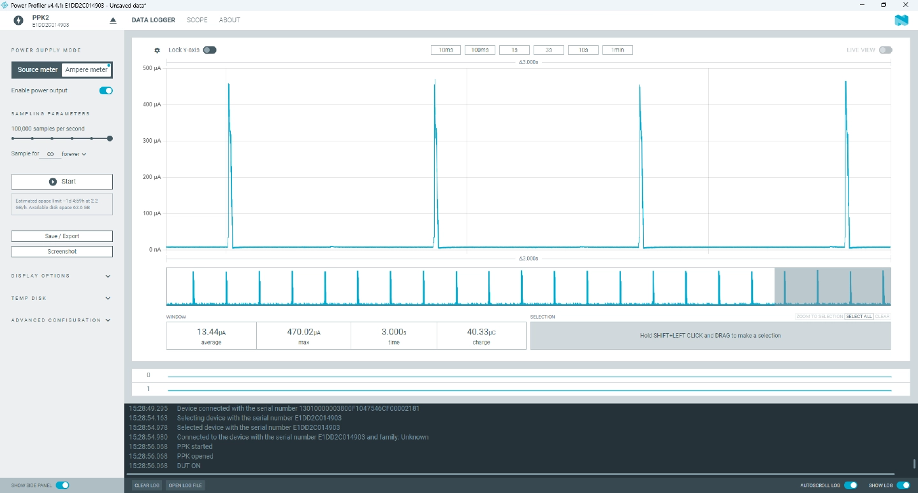Image resolution: width=918 pixels, height=493 pixels.
Task: Click Select All selection button
Action: pos(859,317)
